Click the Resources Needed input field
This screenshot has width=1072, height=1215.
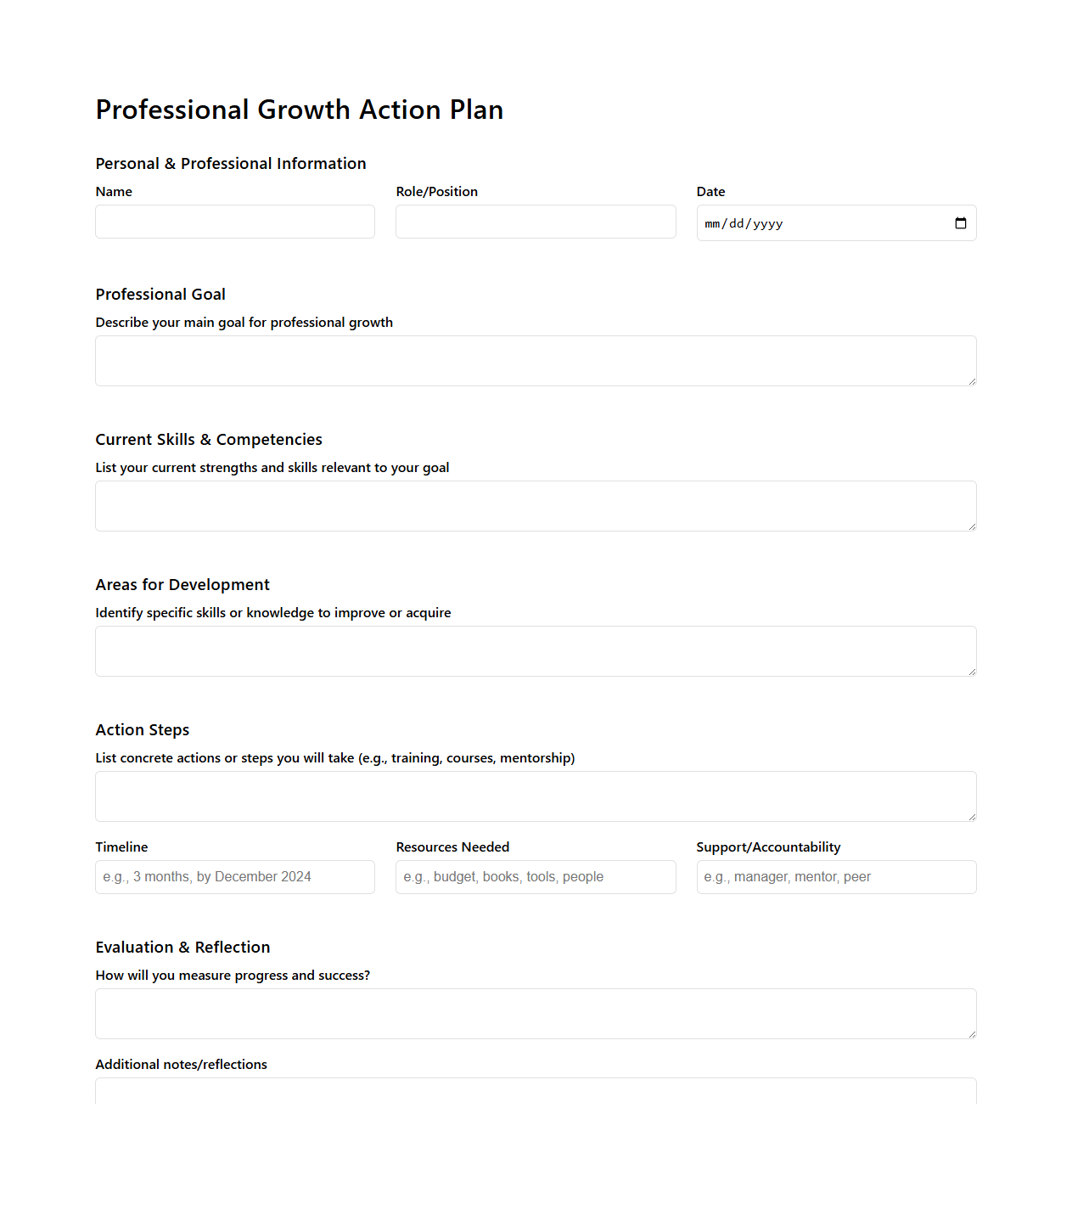(x=535, y=876)
